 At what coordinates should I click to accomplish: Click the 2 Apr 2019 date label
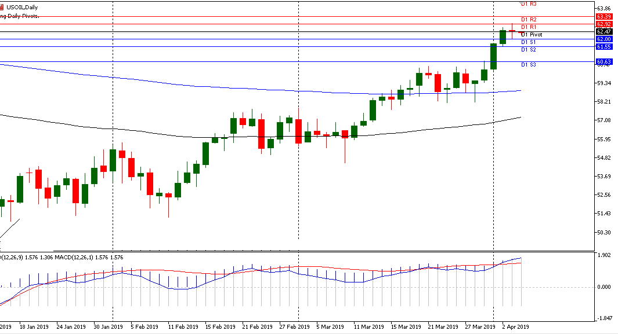[x=515, y=326]
